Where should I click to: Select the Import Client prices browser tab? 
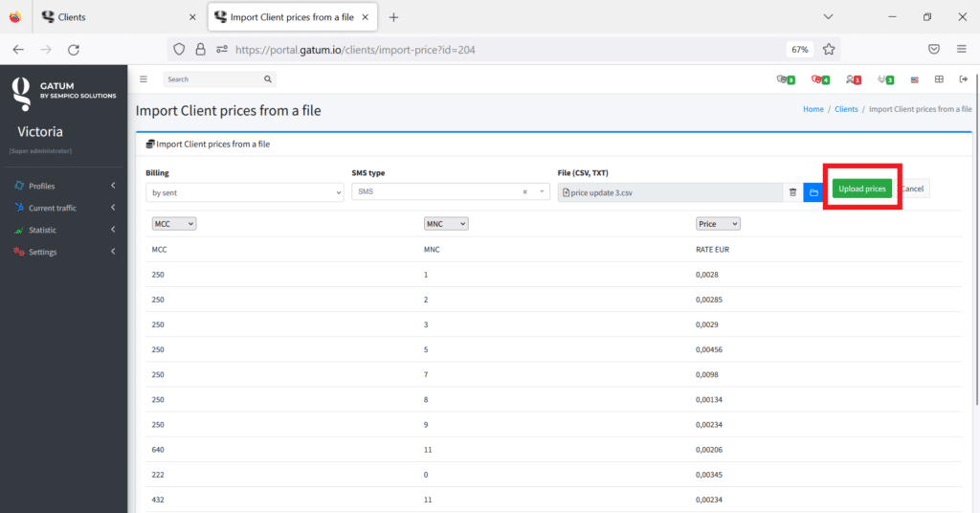(293, 17)
